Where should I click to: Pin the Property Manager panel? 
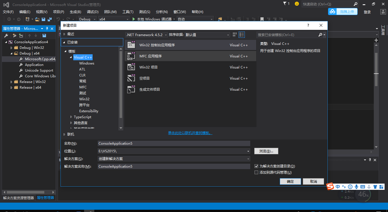point(47,29)
